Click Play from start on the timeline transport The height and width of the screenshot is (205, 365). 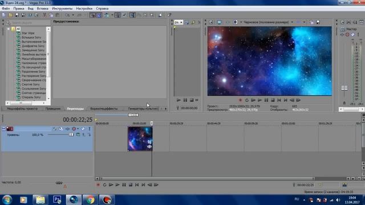click(111, 184)
